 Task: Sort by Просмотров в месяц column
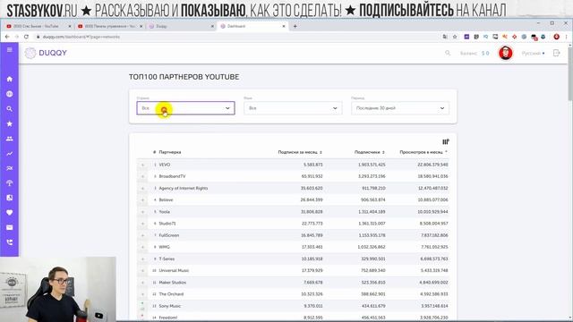(423, 152)
